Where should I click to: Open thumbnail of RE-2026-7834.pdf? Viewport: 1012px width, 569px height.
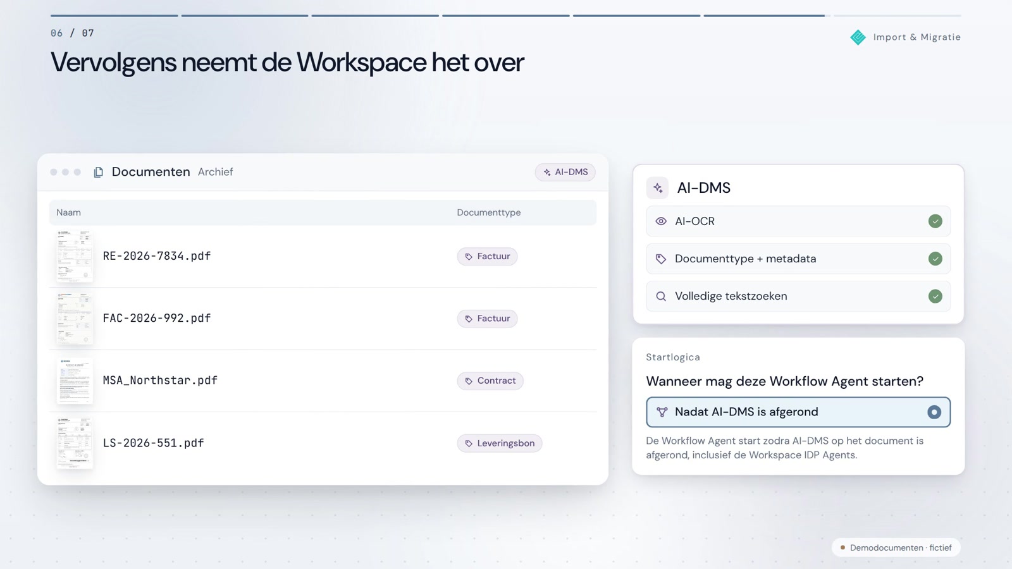coord(75,256)
